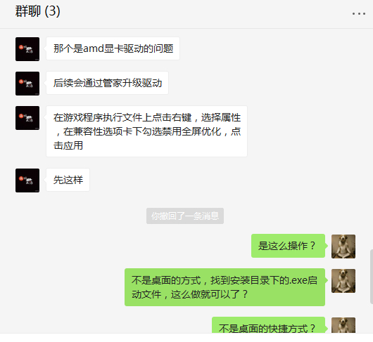Click the 群聊 (3) chat title
The width and height of the screenshot is (373, 342).
[x=37, y=11]
